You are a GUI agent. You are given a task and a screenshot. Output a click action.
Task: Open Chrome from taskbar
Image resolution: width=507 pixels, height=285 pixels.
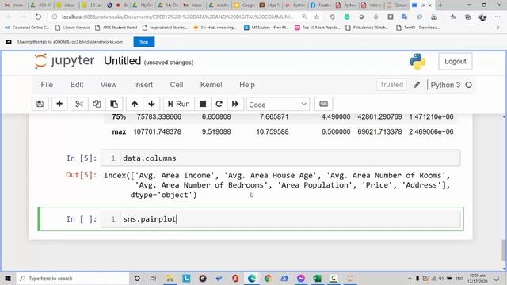(268, 278)
